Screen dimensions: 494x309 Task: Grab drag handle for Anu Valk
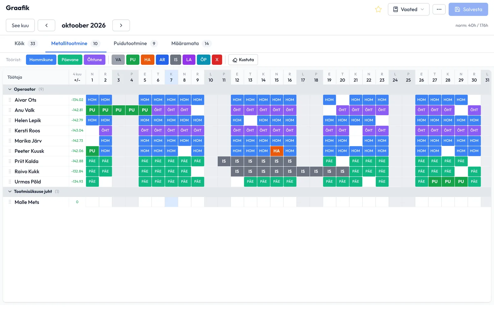(x=10, y=110)
